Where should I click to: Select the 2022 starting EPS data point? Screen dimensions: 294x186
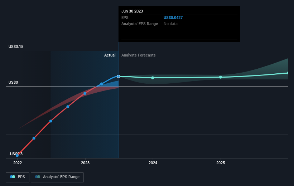[x=17, y=155]
